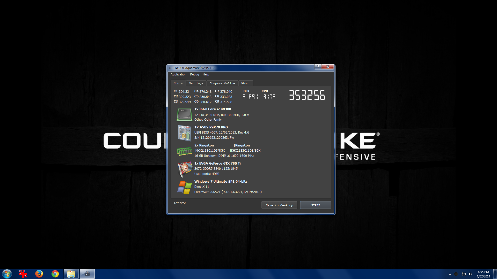Viewport: 497px width, 279px height.
Task: Open Firefox from the taskbar
Action: (x=39, y=274)
